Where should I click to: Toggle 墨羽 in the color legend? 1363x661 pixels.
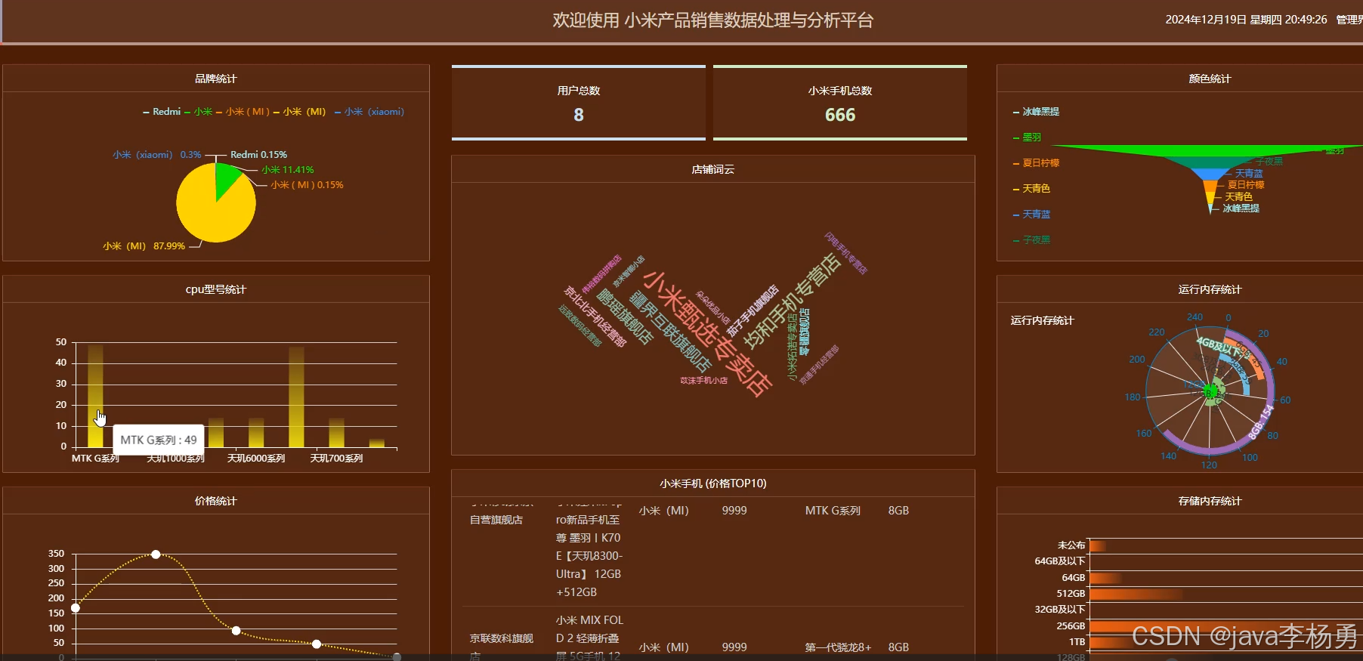(1027, 137)
